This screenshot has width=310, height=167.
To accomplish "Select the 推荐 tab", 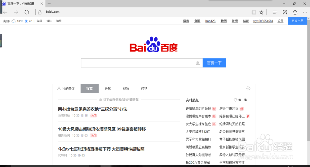I will click(90, 88).
